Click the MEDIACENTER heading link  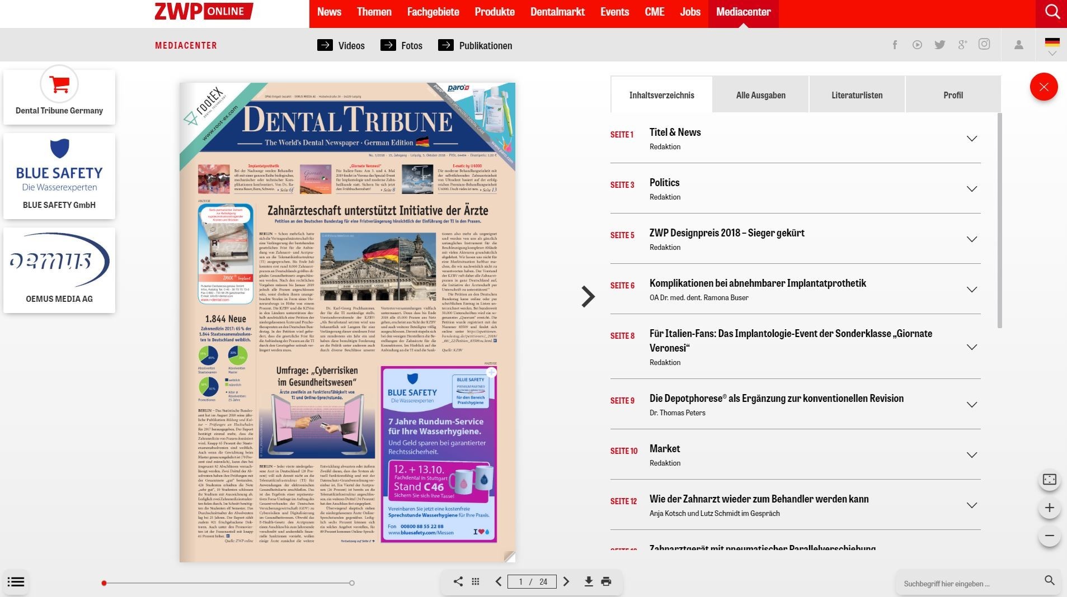click(186, 45)
